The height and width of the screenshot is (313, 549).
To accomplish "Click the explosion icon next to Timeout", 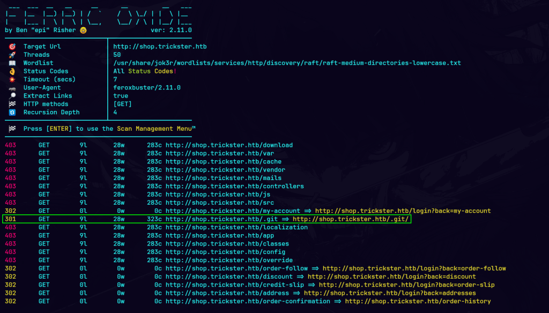I will pos(12,79).
